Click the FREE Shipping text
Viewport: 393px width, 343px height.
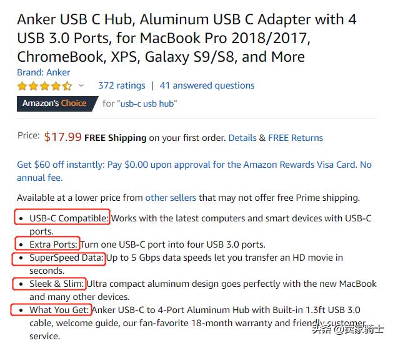tap(115, 138)
